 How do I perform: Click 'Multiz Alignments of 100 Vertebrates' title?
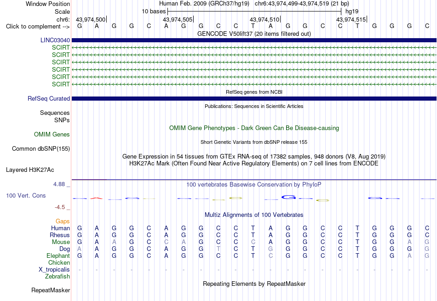point(254,215)
